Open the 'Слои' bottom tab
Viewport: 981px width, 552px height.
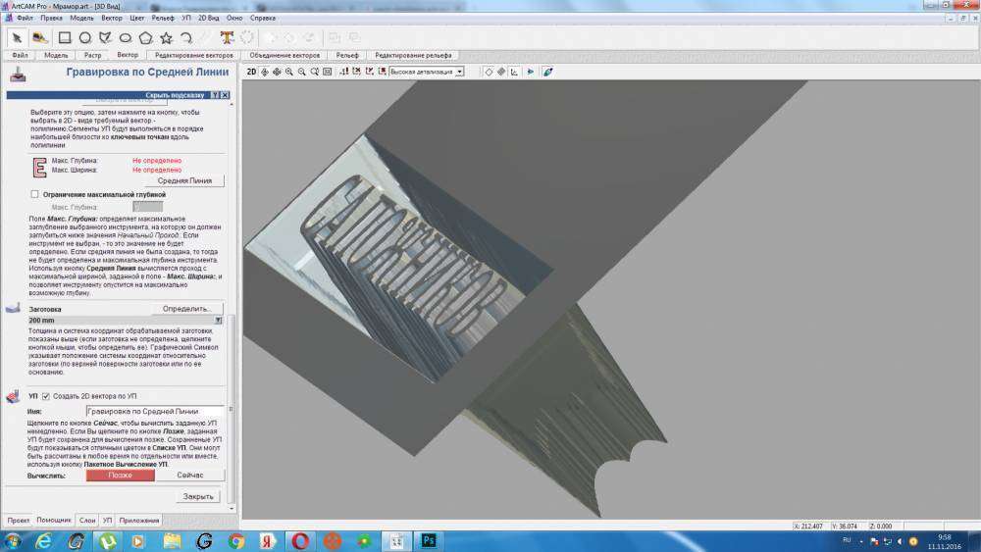[x=87, y=520]
